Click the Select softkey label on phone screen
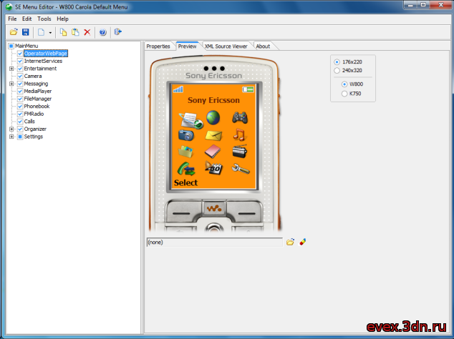 tap(185, 183)
